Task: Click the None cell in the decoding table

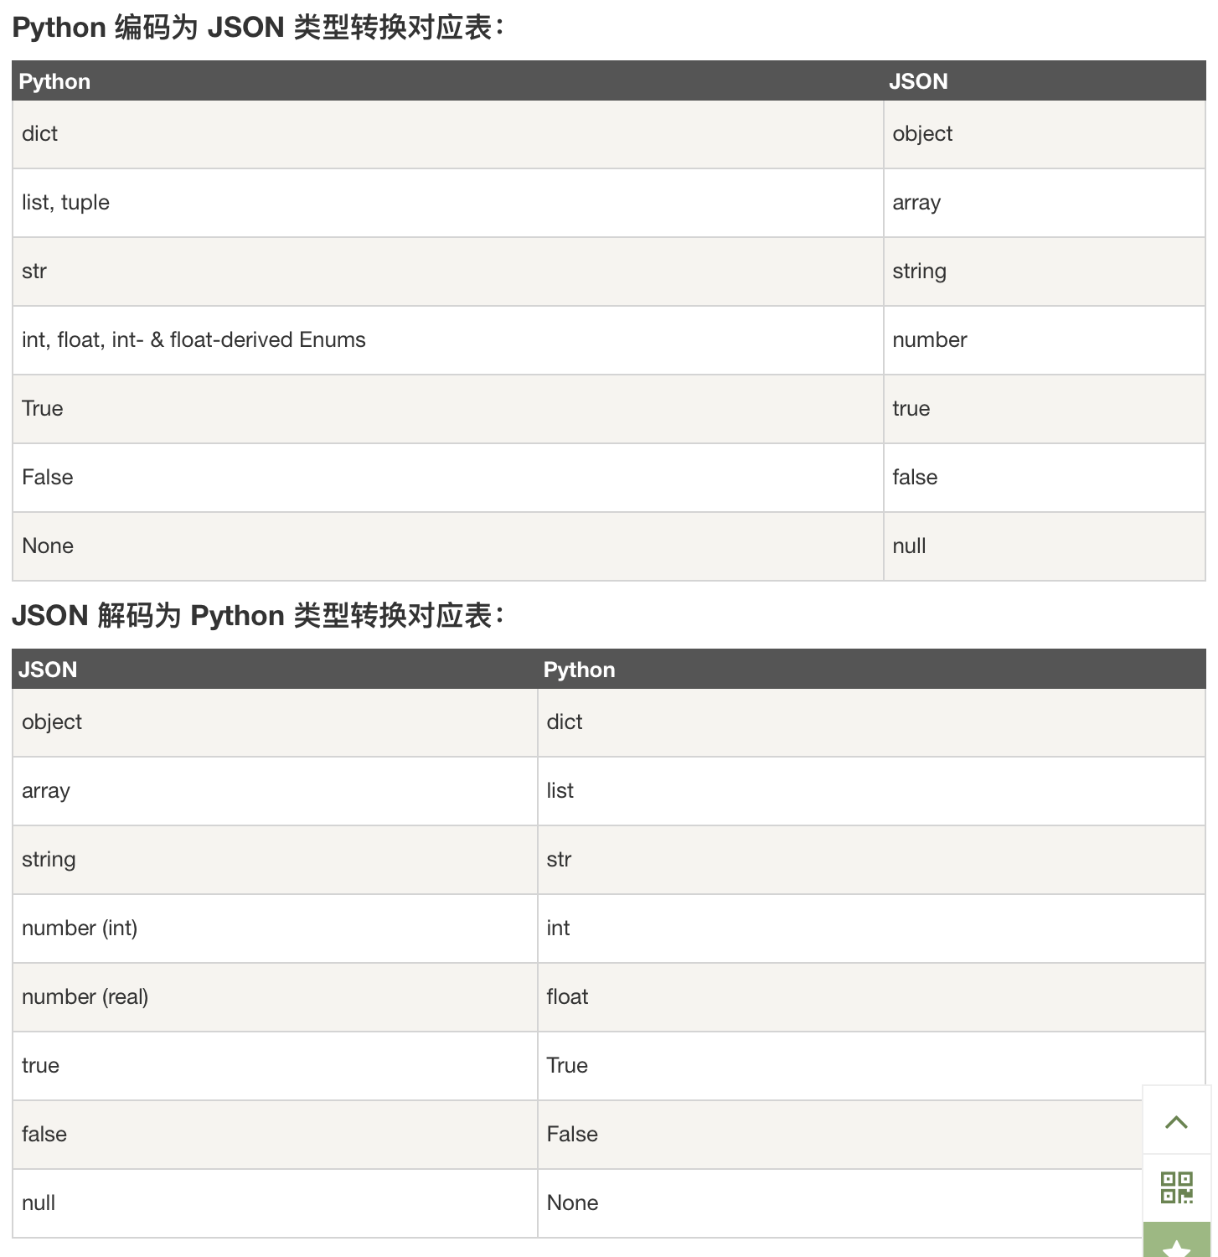Action: tap(572, 1203)
